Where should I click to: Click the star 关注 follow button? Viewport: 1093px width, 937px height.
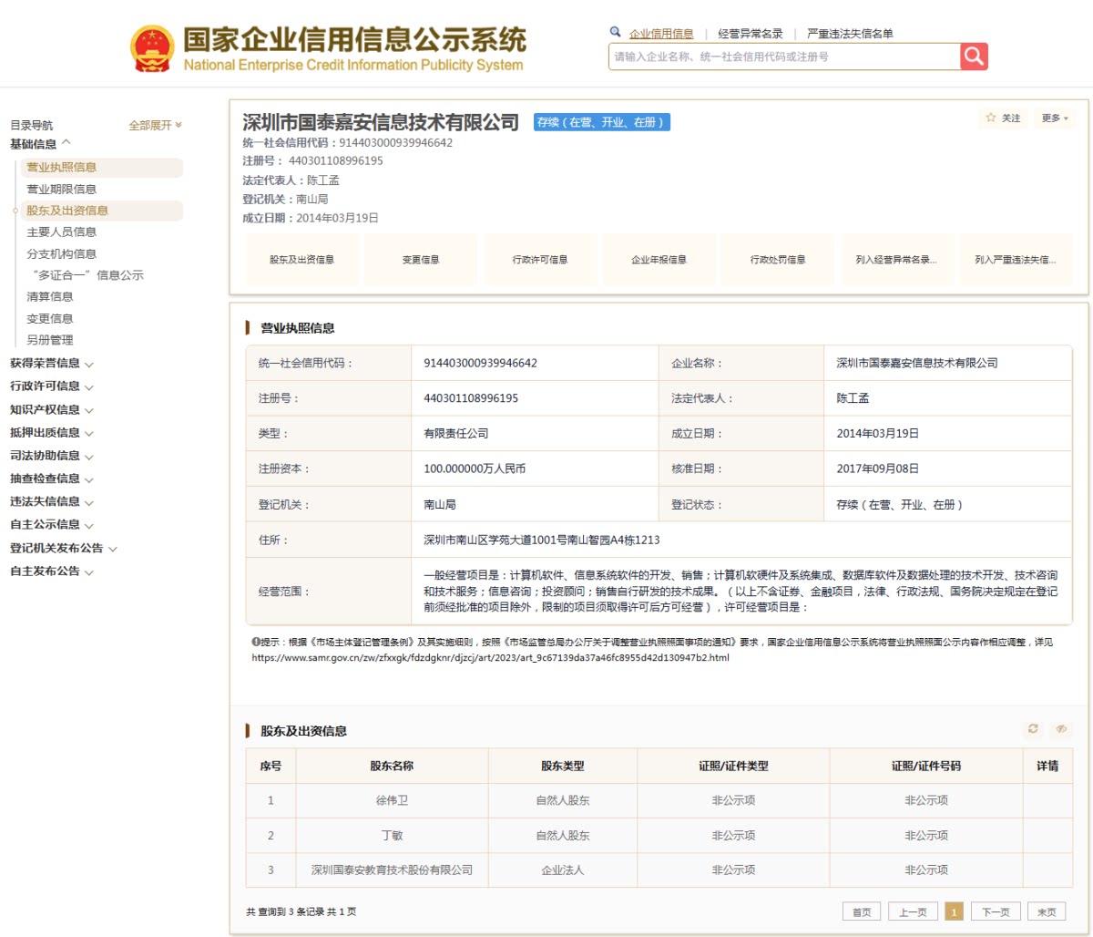(1004, 118)
